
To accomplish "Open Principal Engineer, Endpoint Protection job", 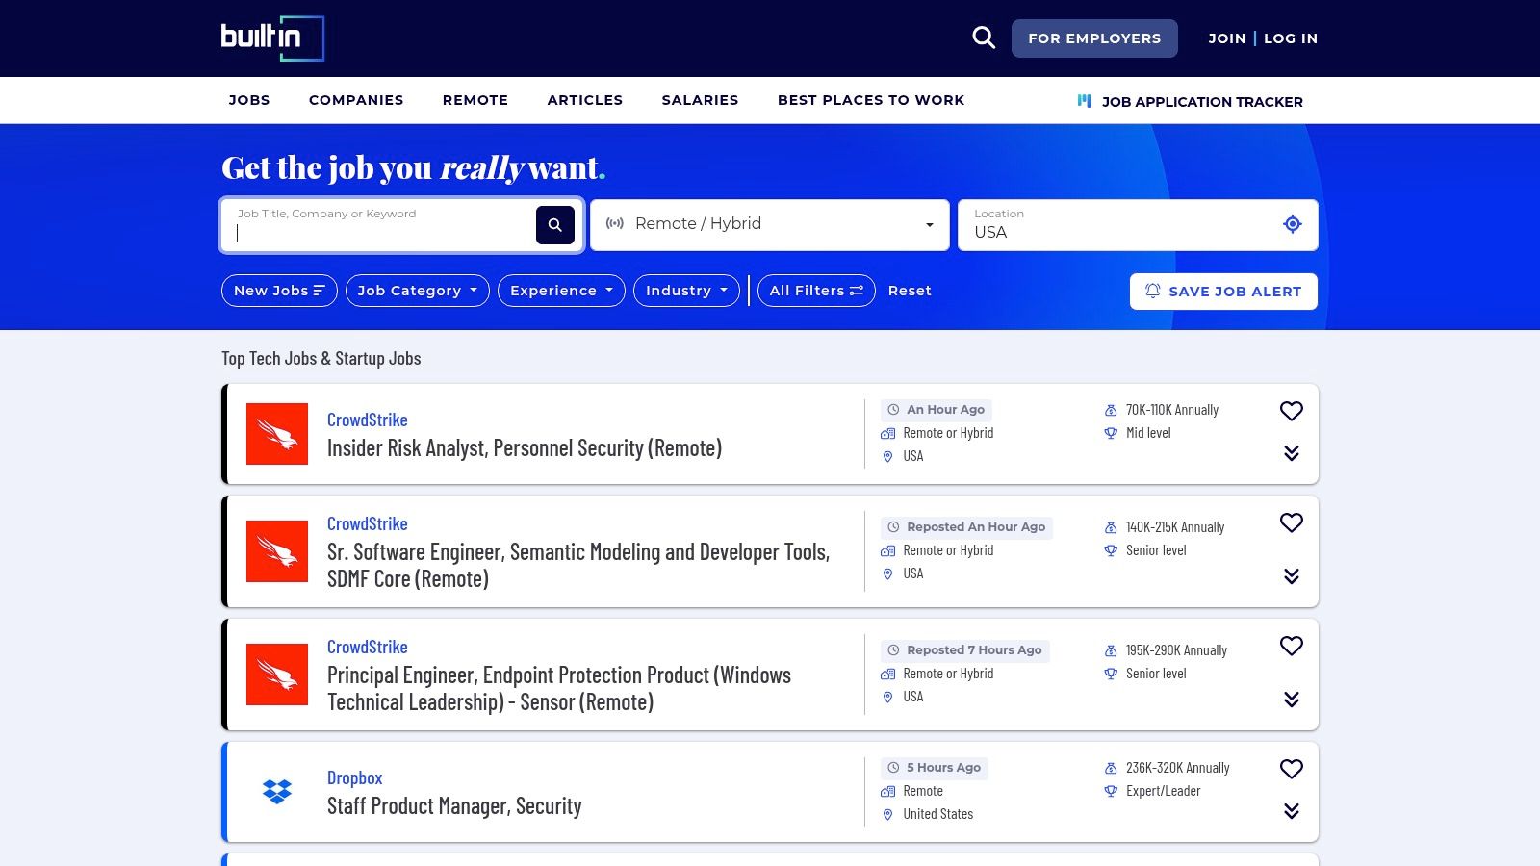I will pyautogui.click(x=559, y=689).
